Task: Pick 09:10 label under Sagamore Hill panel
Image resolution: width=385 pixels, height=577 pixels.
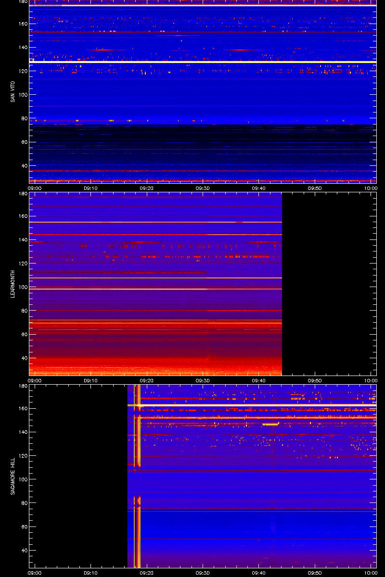Action: tap(90, 573)
